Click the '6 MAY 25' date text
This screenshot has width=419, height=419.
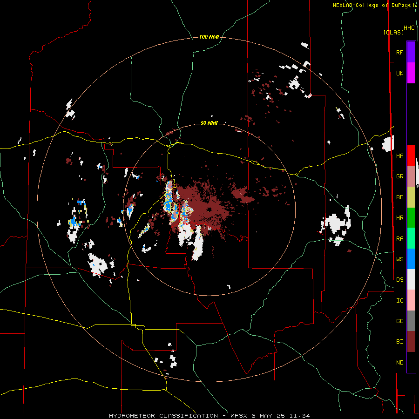click(269, 416)
